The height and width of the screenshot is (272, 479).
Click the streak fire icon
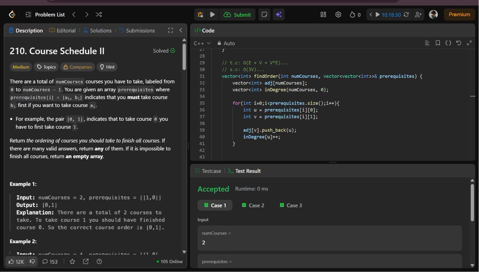click(352, 15)
